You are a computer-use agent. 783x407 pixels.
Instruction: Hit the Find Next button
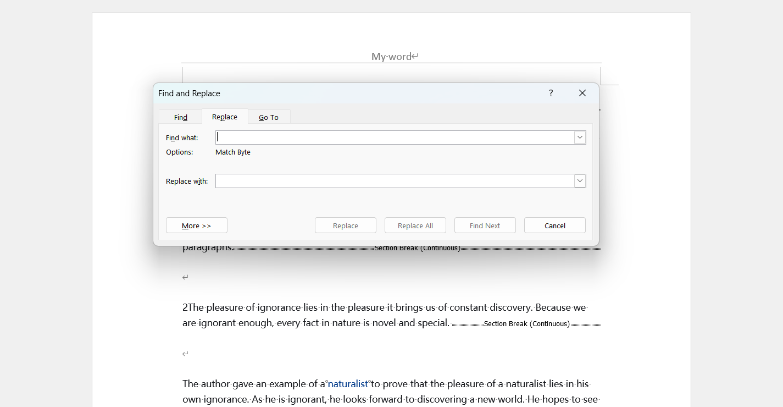(485, 226)
